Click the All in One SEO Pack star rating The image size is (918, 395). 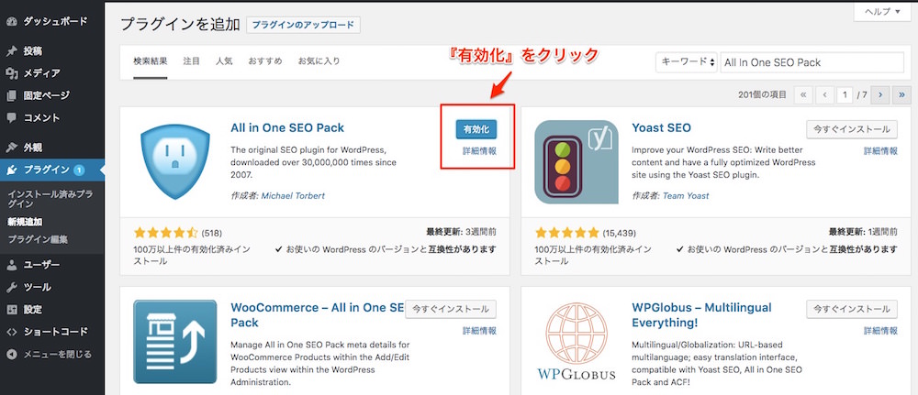[166, 233]
